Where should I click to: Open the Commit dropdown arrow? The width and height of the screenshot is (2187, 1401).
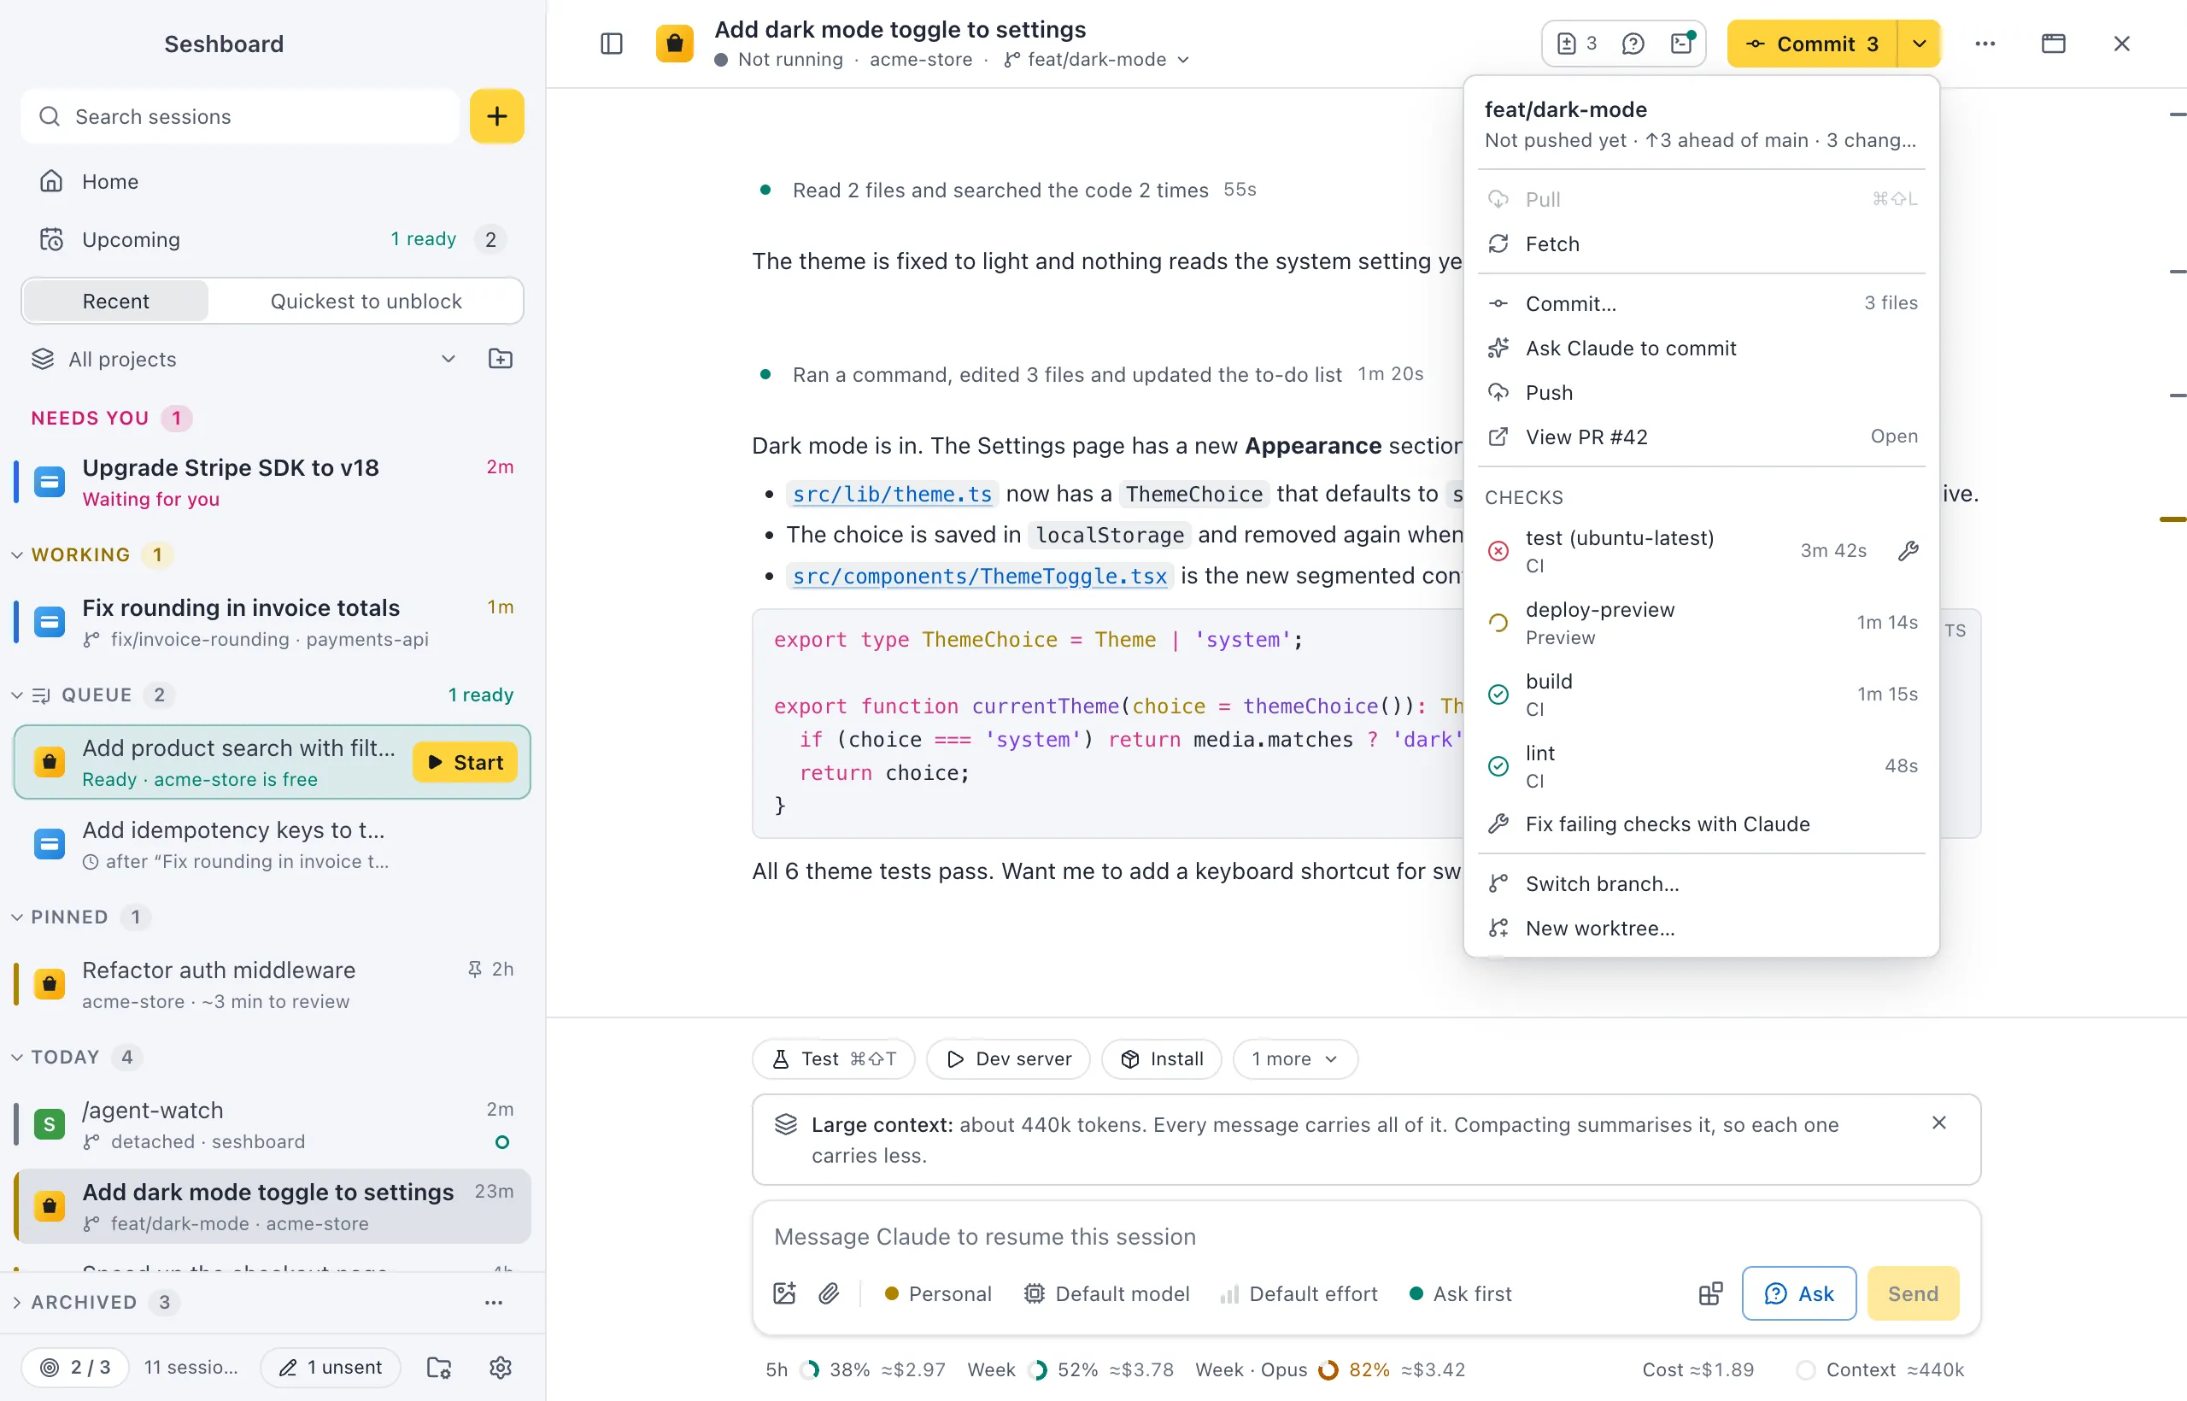[1920, 44]
